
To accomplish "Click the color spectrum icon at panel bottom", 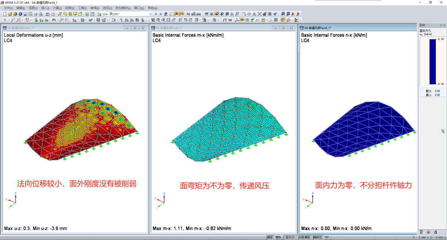I will [421, 232].
